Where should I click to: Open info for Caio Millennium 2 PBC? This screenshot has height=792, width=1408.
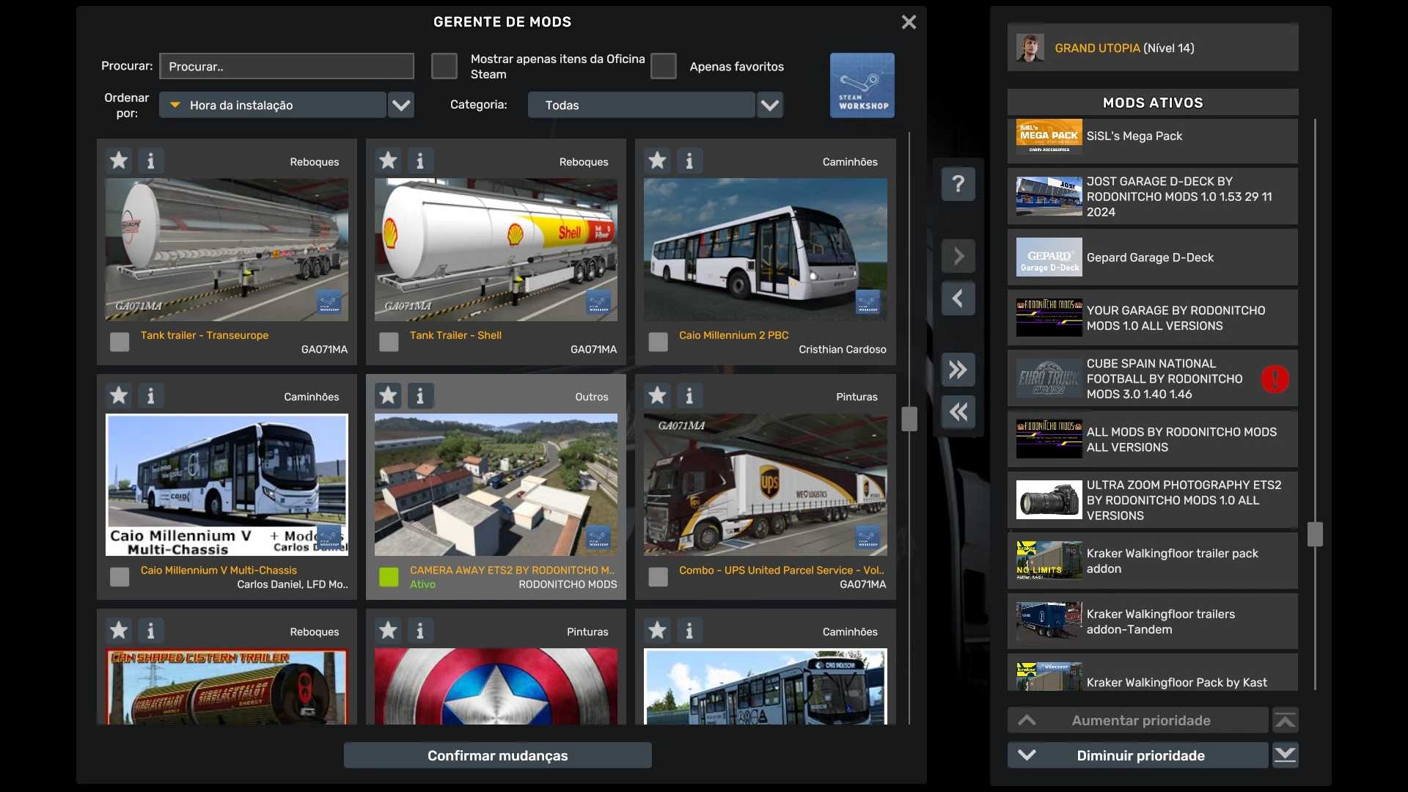(689, 161)
